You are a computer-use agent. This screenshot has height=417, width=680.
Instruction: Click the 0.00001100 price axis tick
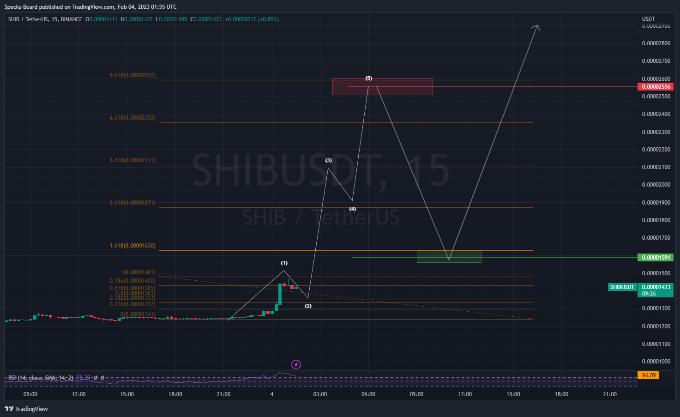pos(656,344)
